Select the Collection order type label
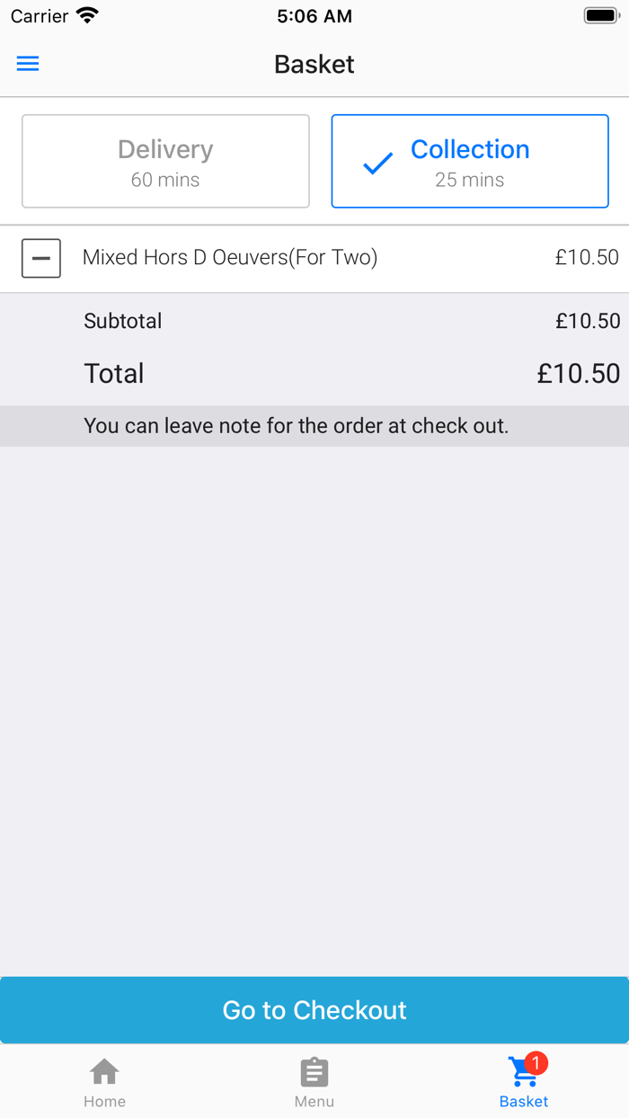The height and width of the screenshot is (1118, 629). (470, 149)
